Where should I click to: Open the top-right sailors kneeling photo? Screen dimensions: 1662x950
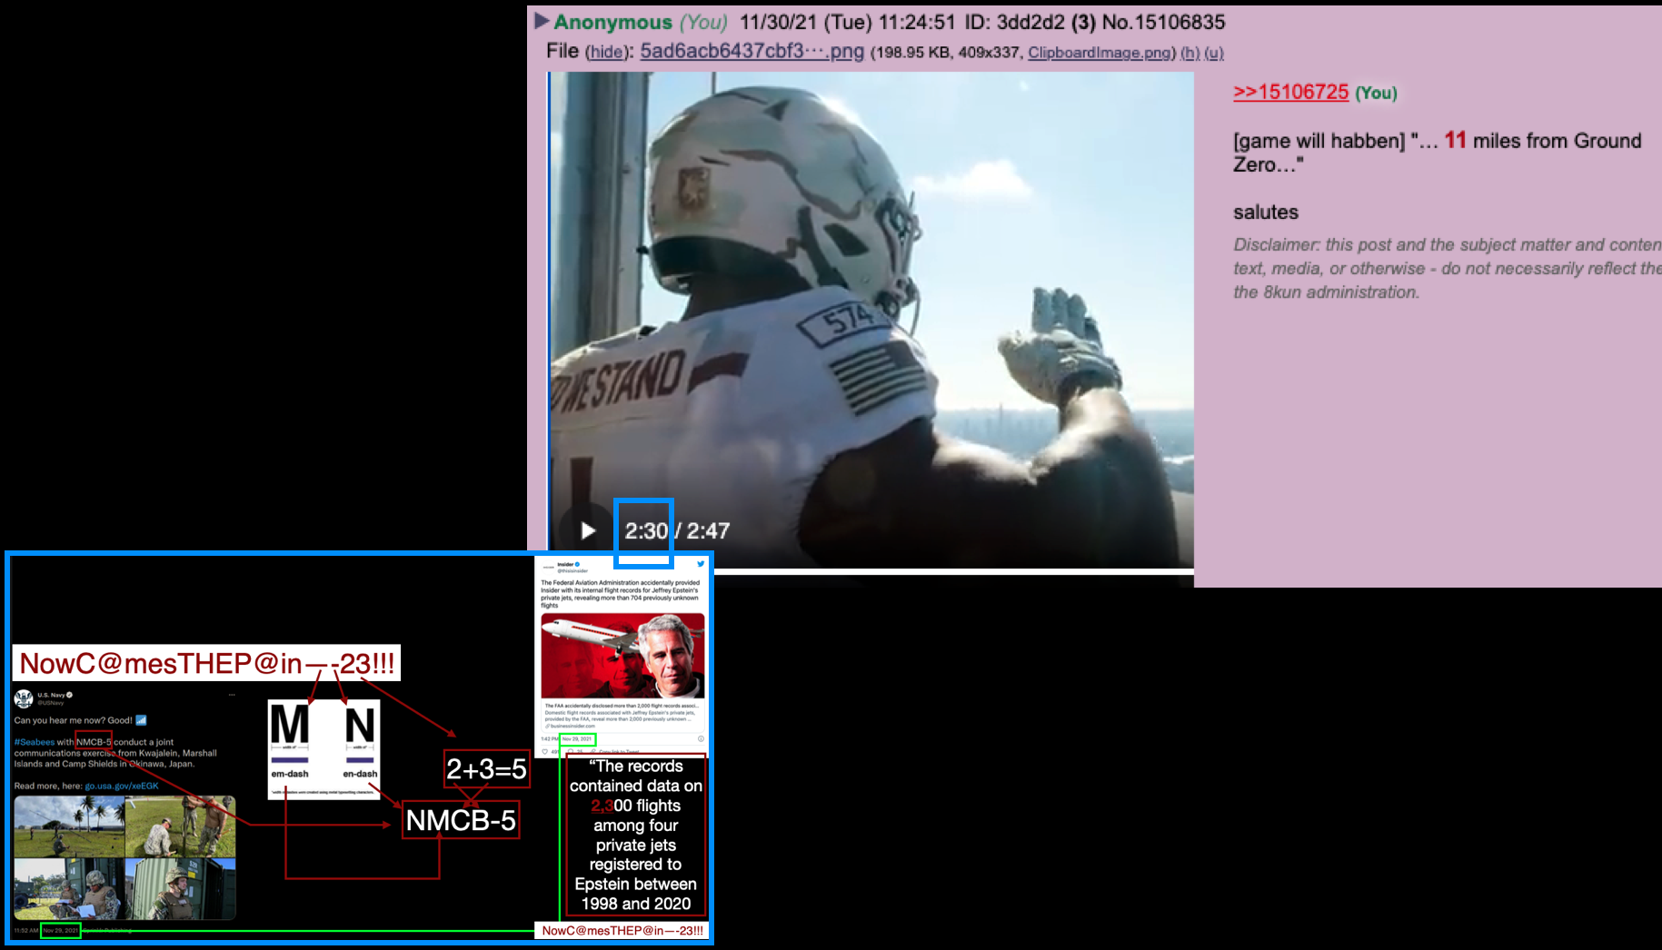[181, 826]
